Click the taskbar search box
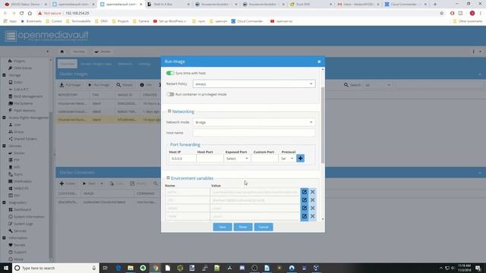 point(55,268)
